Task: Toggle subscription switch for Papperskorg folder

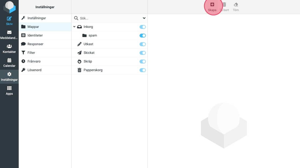Action: pyautogui.click(x=142, y=70)
